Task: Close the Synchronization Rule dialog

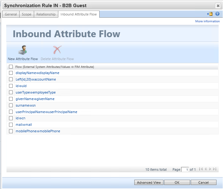Action: (218, 6)
